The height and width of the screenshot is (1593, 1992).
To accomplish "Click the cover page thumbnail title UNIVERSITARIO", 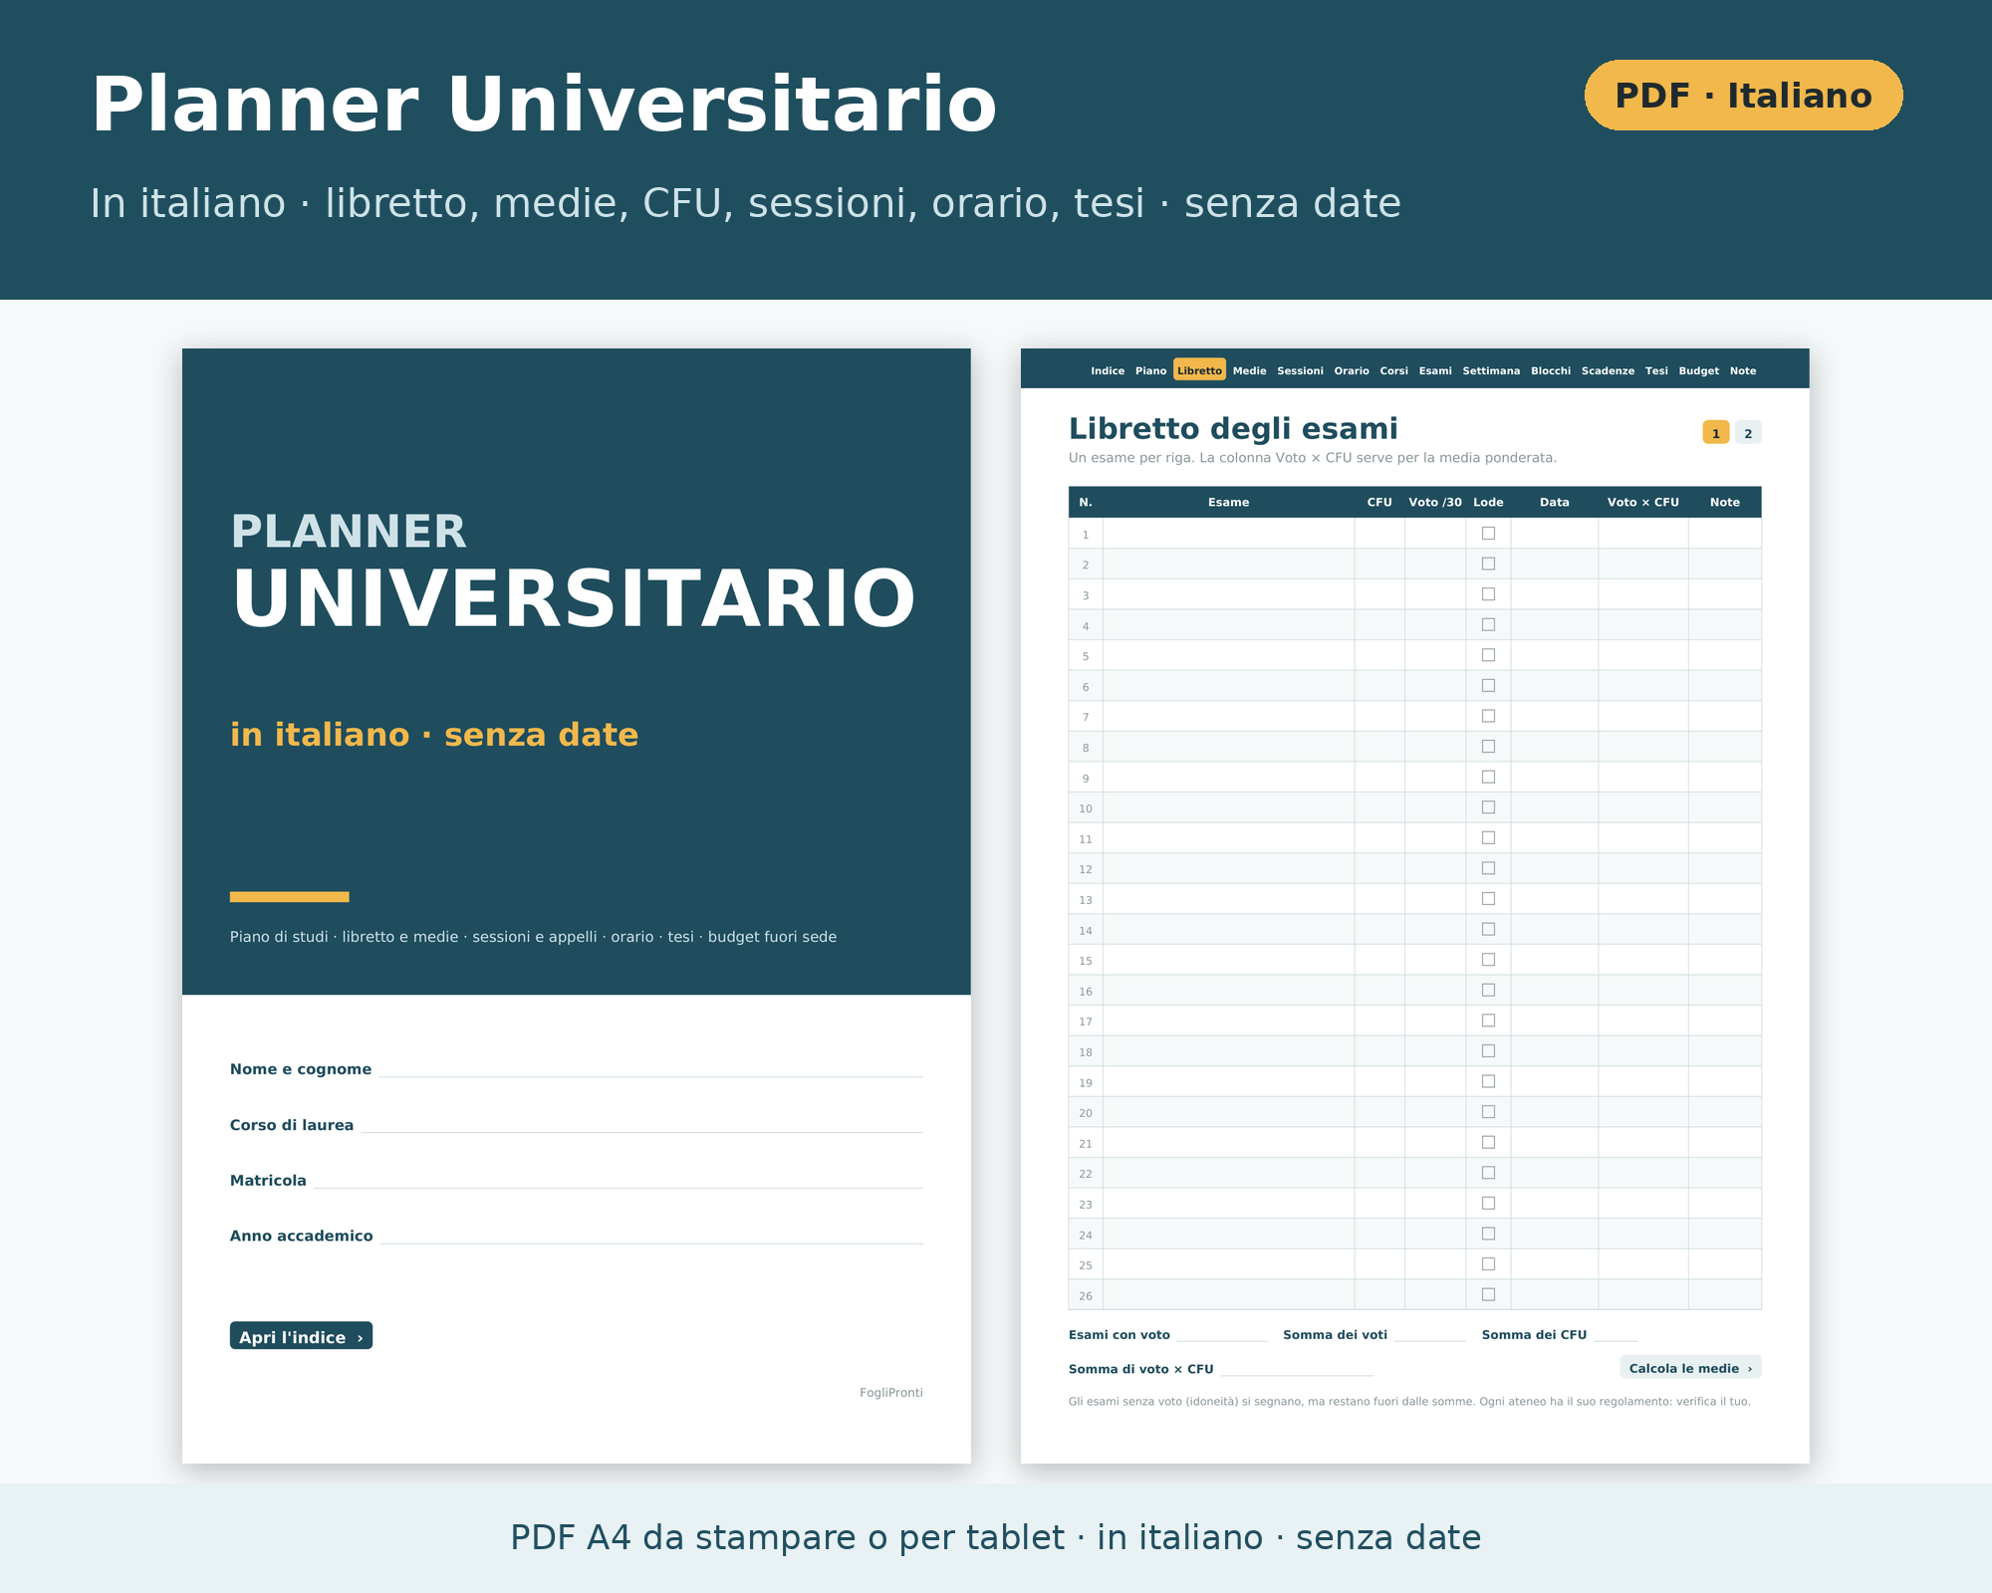I will tap(574, 598).
